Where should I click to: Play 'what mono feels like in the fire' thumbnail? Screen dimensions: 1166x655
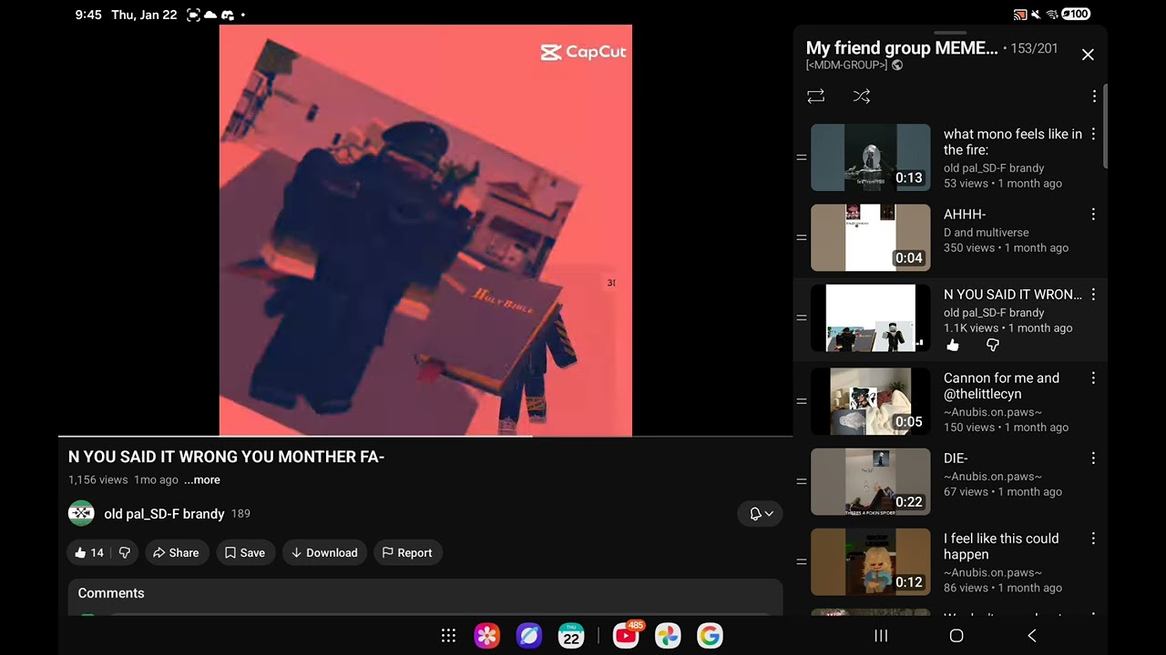coord(871,157)
